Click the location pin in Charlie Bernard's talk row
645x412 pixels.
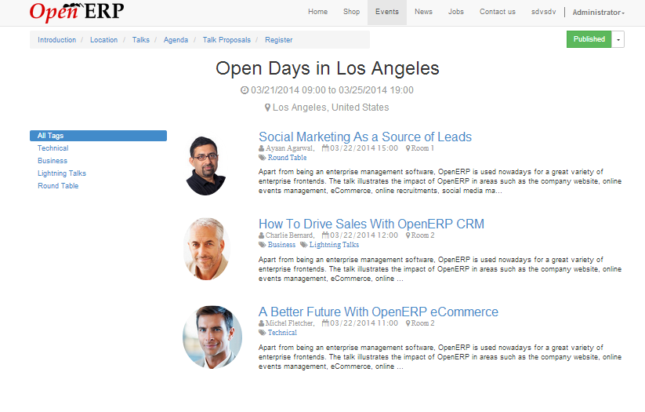point(408,235)
